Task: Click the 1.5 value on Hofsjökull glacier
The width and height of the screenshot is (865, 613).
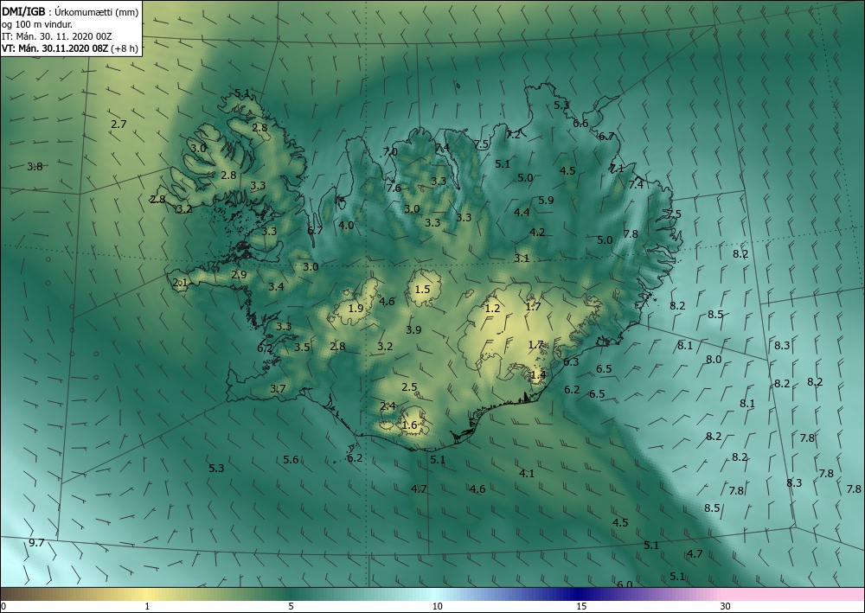Action: click(422, 290)
